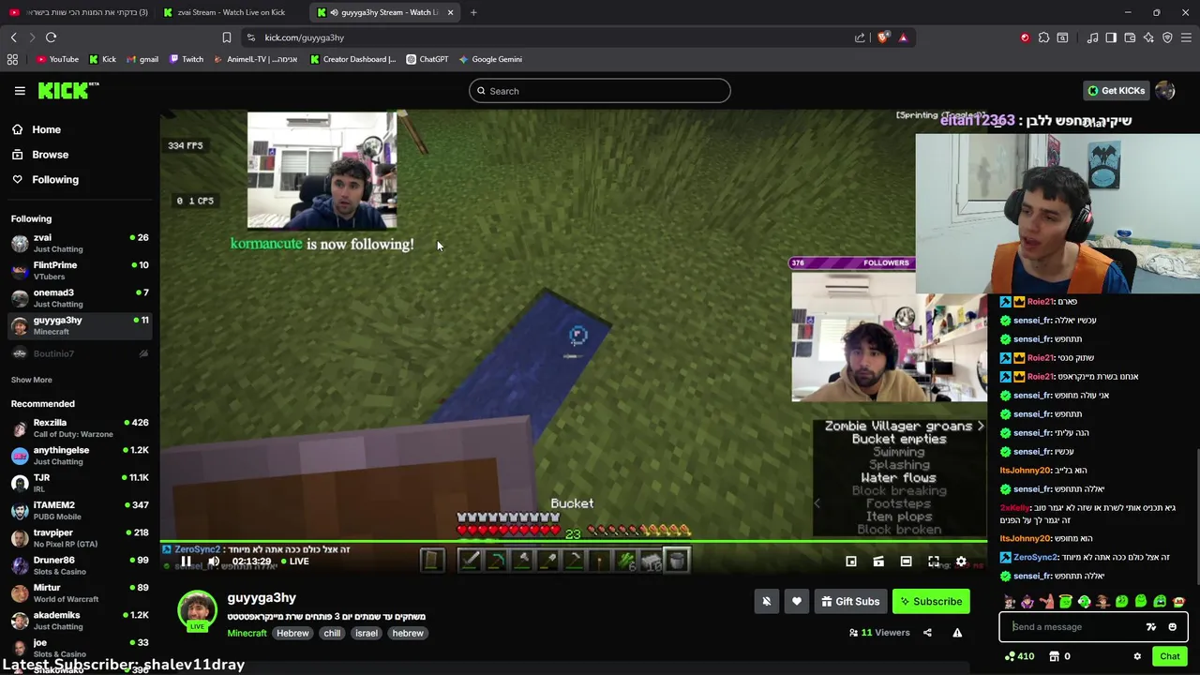Open chat translation icon in message box
This screenshot has height=675, width=1200.
coord(1151,627)
